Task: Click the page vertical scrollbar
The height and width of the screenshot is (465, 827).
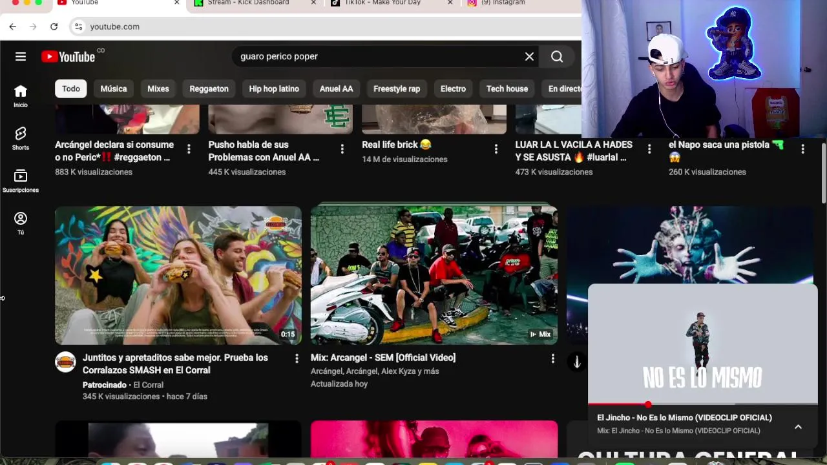Action: coord(824,174)
